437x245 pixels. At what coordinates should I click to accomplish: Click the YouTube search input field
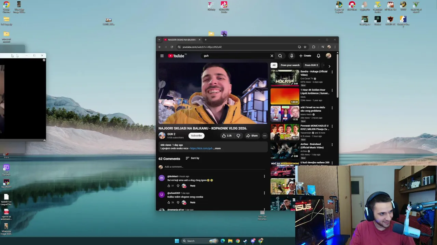point(236,56)
